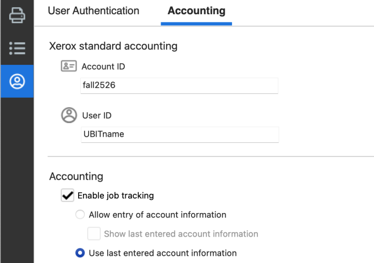Uncheck the Enable job tracking checkbox
Image resolution: width=374 pixels, height=263 pixels.
click(68, 195)
